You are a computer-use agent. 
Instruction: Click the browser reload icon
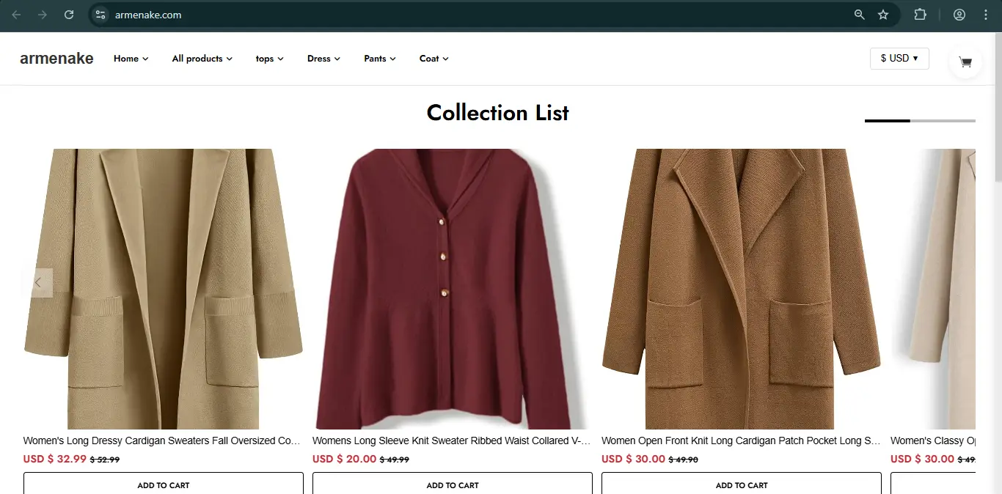(69, 15)
